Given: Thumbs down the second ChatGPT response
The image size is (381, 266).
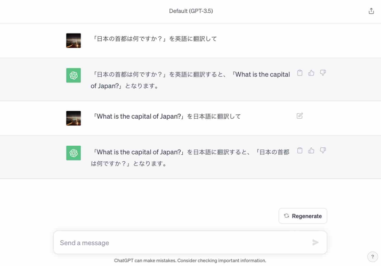Looking at the screenshot, I should (x=323, y=151).
